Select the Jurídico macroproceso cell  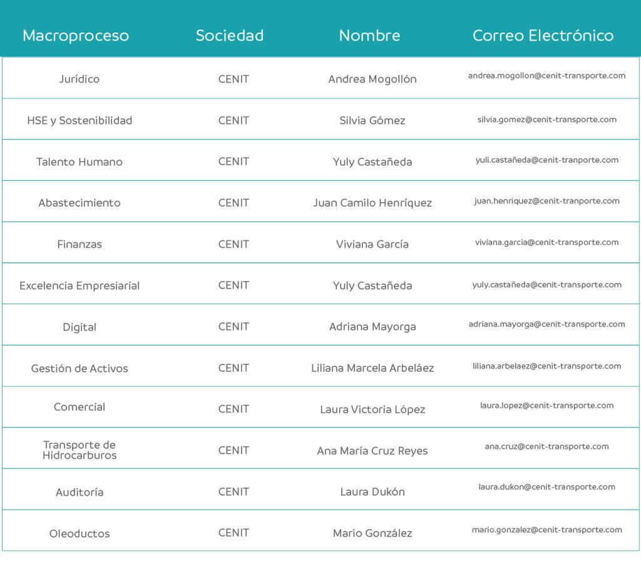pyautogui.click(x=79, y=79)
